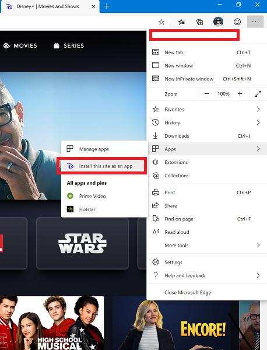
Task: Open the High School Musical thumbnail
Action: pyautogui.click(x=52, y=323)
